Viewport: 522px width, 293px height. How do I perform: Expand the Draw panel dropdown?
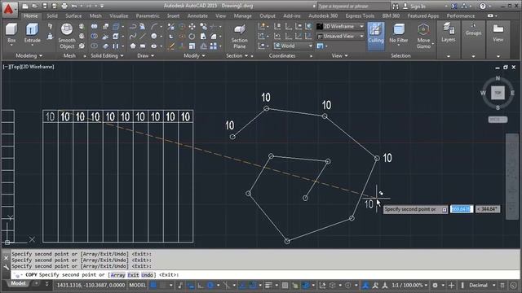click(x=146, y=55)
